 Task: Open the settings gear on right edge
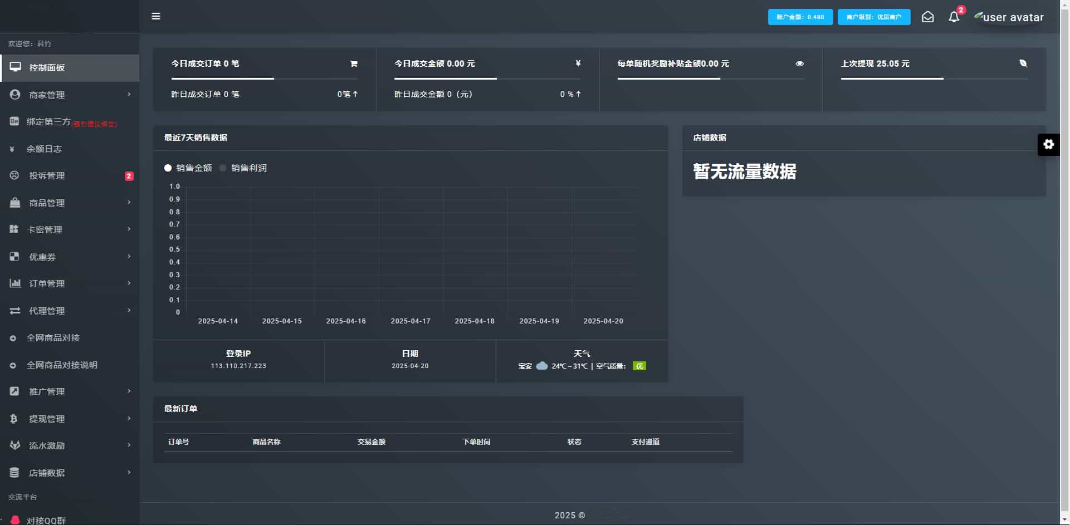[1049, 144]
